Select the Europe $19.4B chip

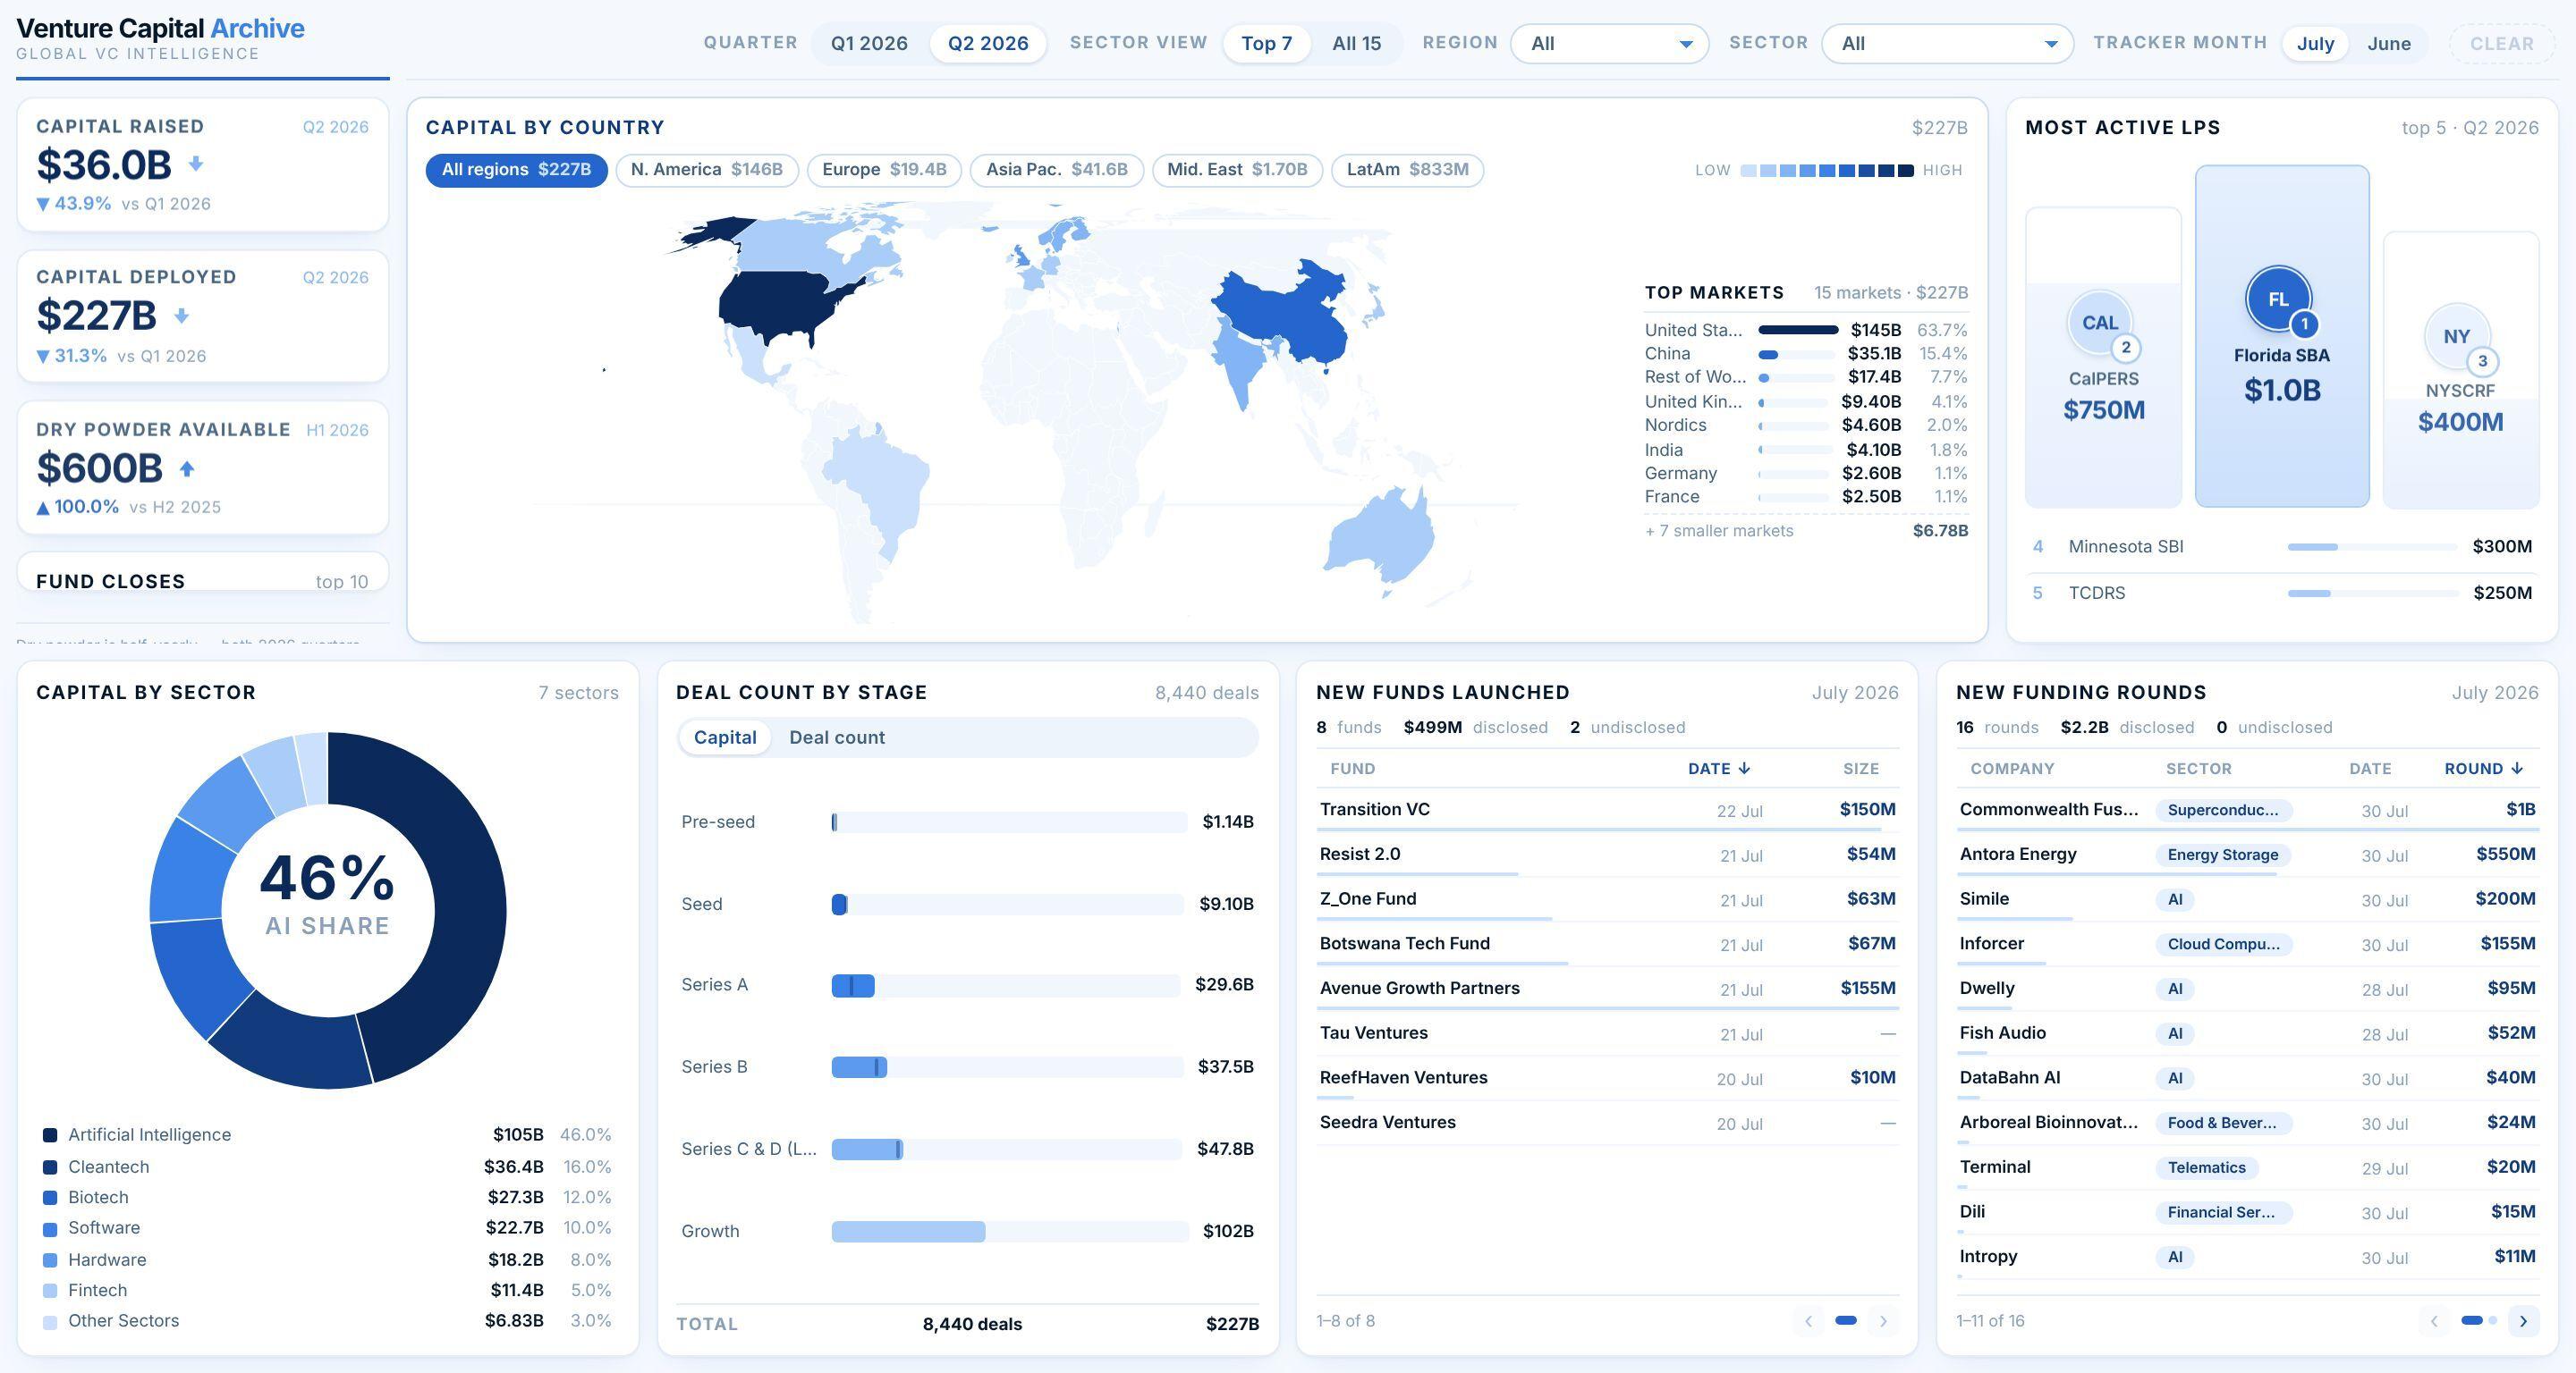(884, 170)
